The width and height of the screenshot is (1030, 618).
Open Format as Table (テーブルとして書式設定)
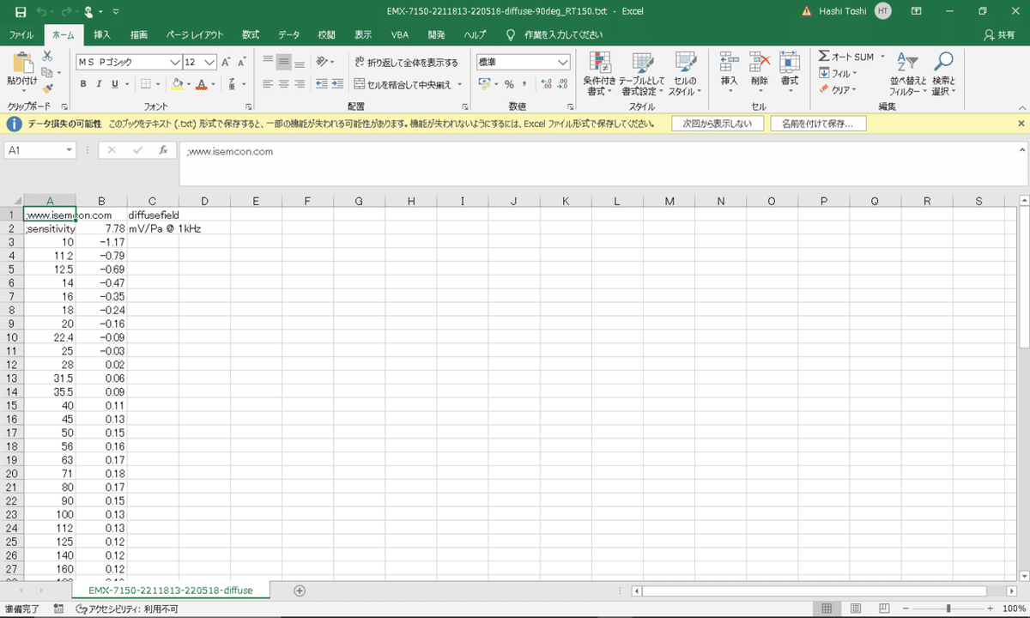click(x=642, y=74)
